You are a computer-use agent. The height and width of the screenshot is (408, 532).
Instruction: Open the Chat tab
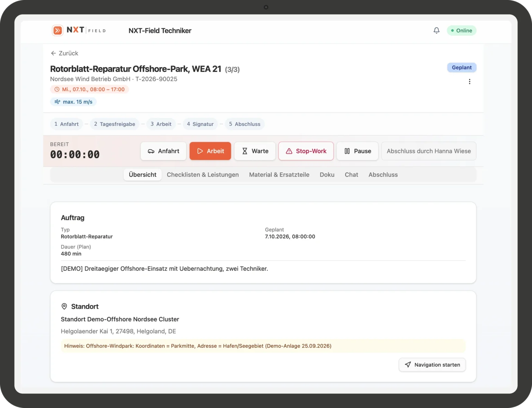[351, 175]
